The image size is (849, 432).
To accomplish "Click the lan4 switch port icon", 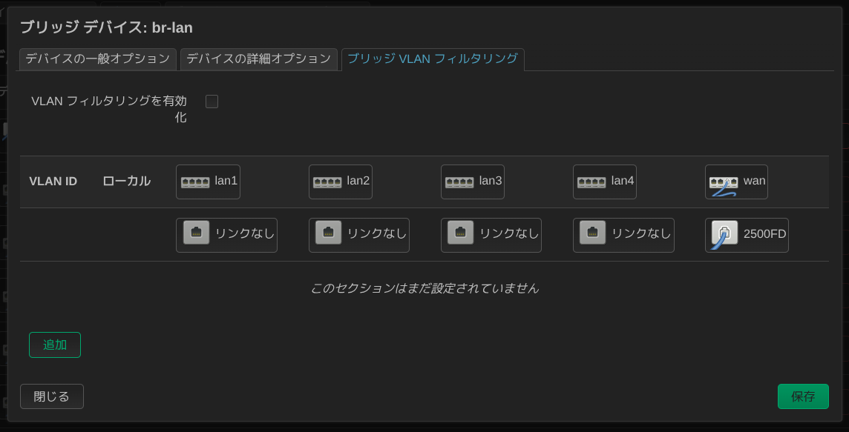I will click(x=591, y=182).
